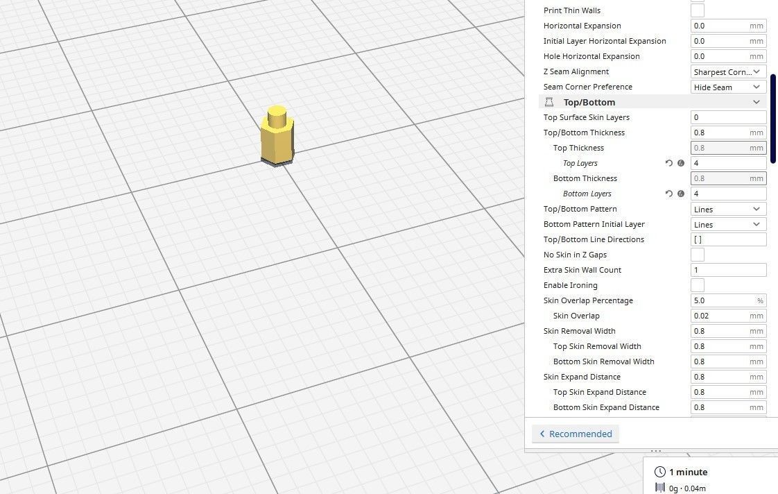The width and height of the screenshot is (778, 494).
Task: Edit the Top Layers count field
Action: tap(728, 163)
